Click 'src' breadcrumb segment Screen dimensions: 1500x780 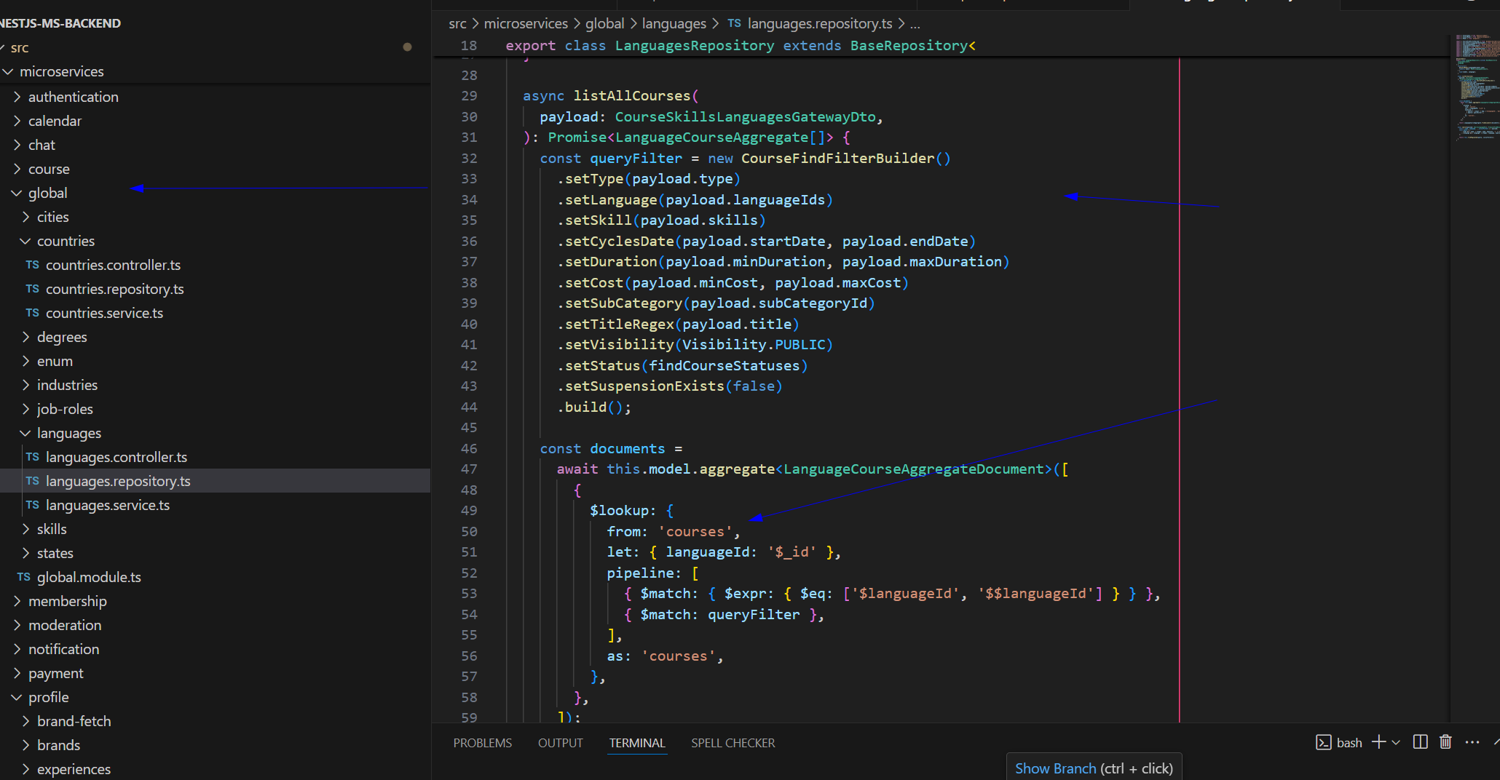point(457,23)
